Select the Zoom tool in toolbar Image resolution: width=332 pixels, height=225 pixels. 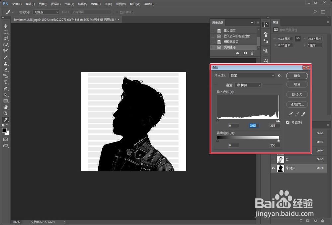tap(6, 113)
